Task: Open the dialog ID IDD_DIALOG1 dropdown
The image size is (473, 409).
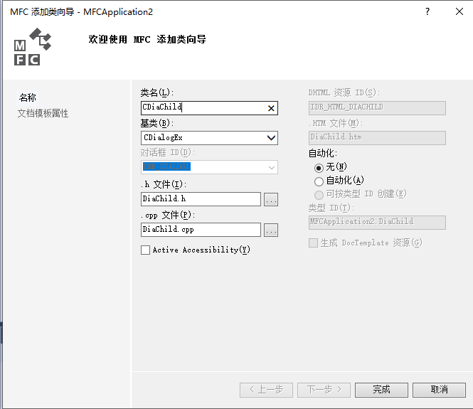Action: pos(271,167)
